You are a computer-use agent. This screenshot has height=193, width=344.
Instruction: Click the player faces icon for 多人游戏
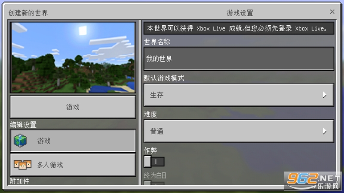(22, 165)
